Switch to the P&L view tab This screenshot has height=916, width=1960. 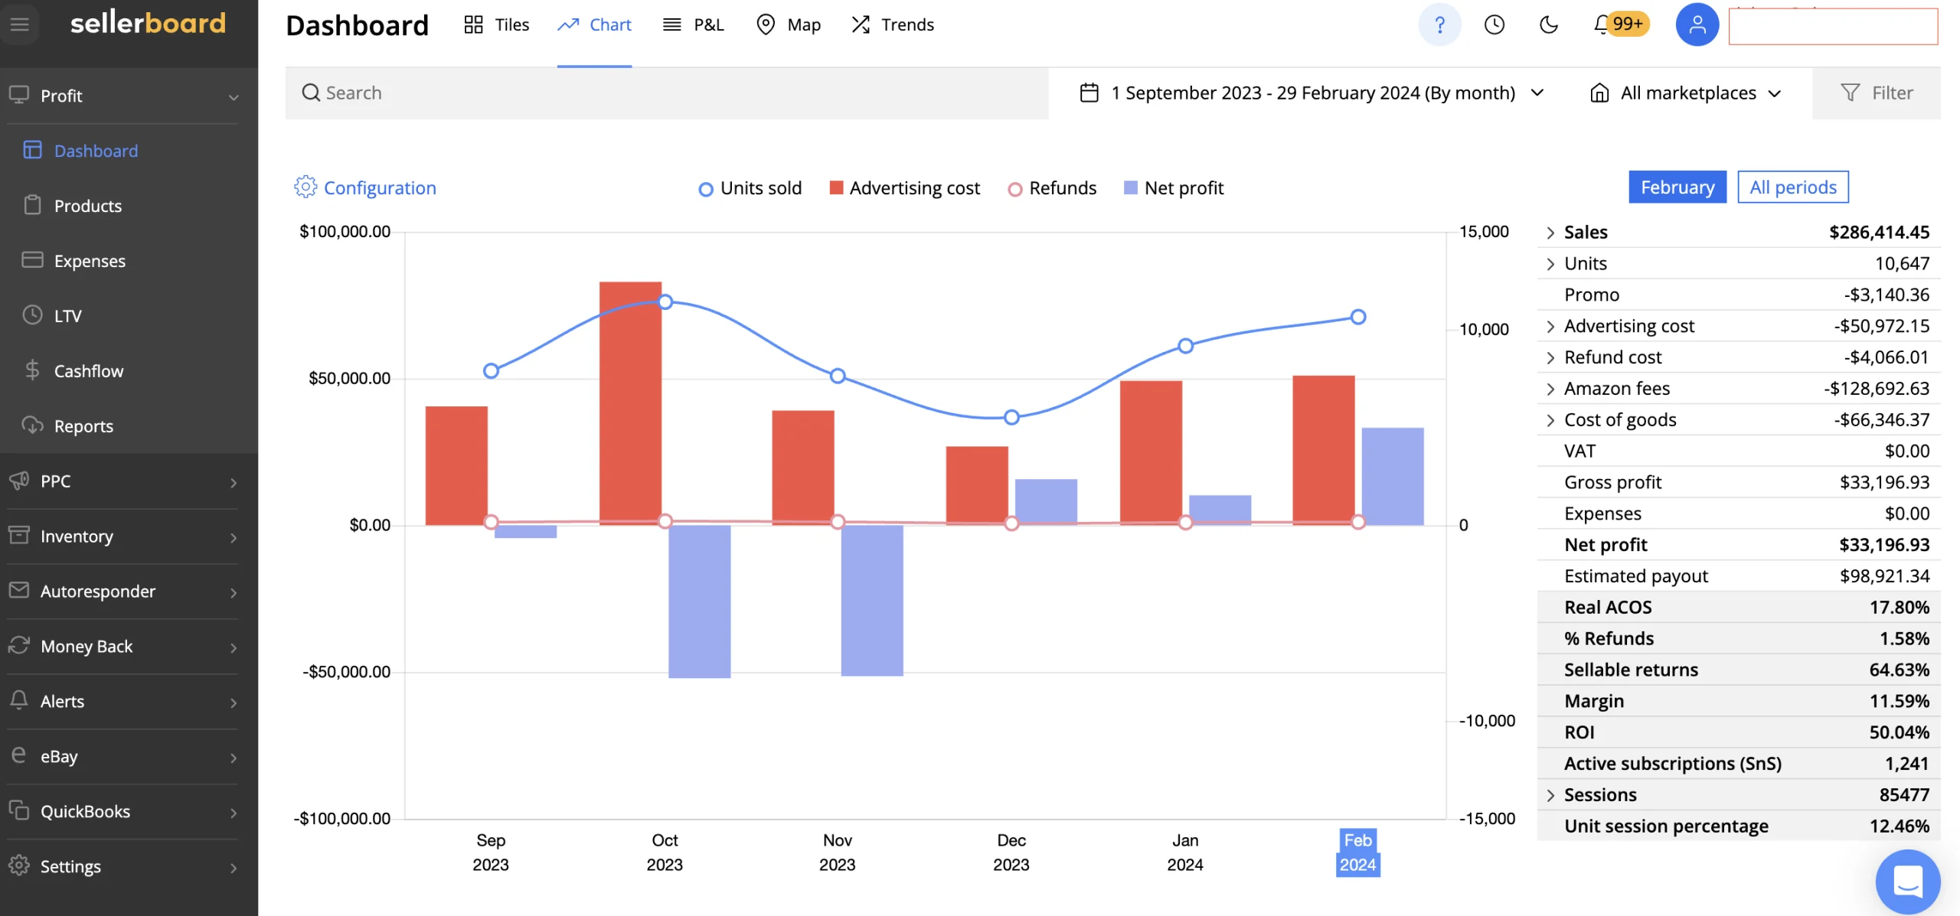coord(693,24)
